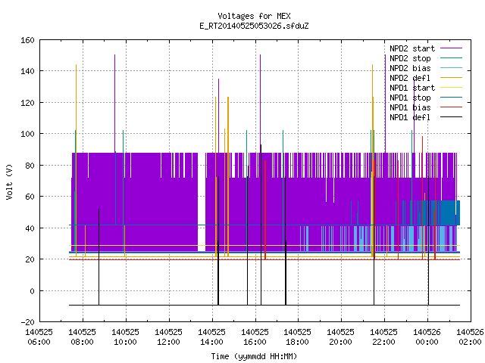Click the x-axis tick 140525 06:00
Screen dimensions: 485x363
(x=39, y=337)
